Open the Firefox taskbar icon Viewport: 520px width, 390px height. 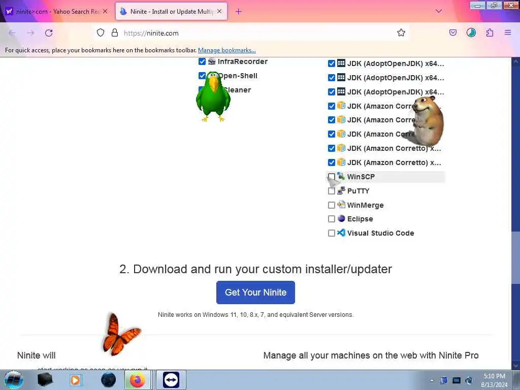coord(137,380)
